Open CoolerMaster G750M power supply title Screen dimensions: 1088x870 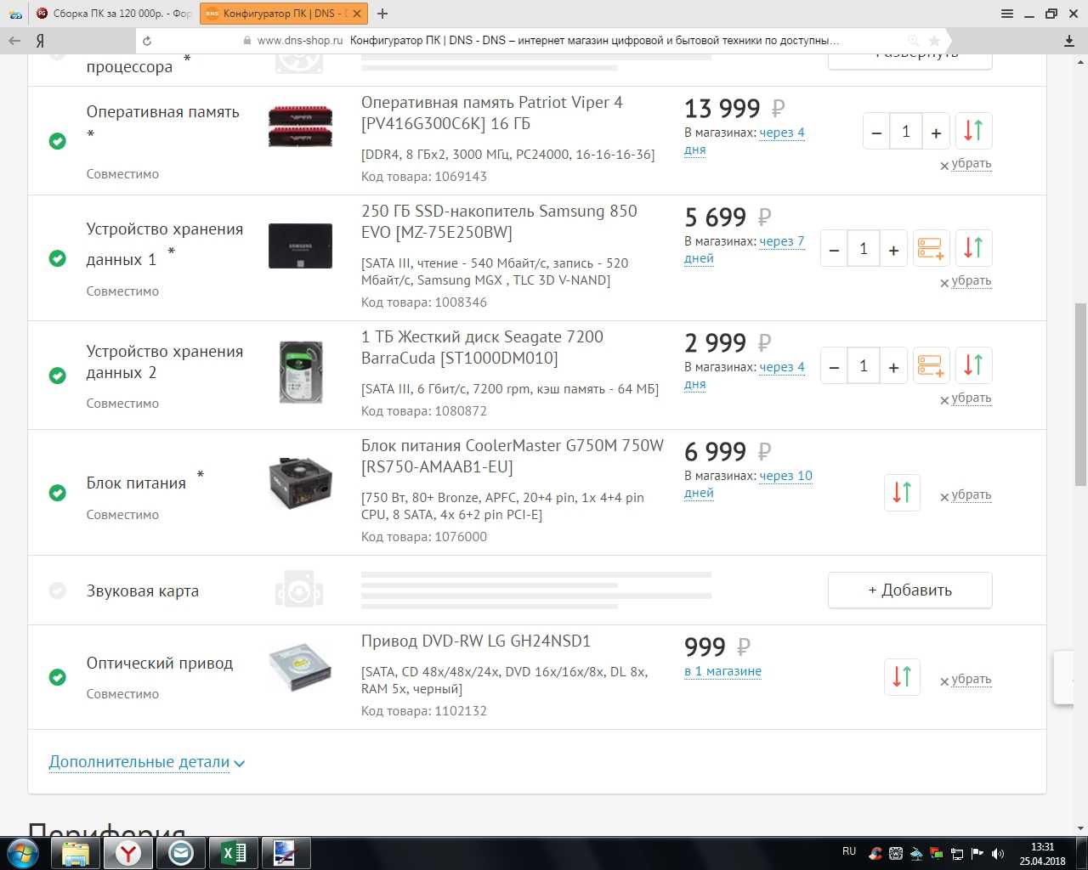[x=513, y=456]
